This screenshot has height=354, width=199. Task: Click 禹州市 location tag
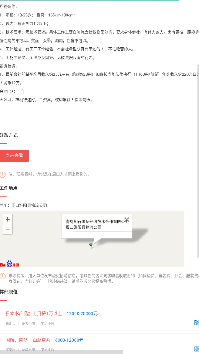tap(10, 323)
